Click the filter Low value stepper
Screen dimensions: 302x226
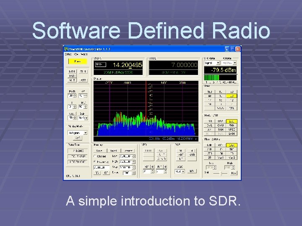point(211,167)
